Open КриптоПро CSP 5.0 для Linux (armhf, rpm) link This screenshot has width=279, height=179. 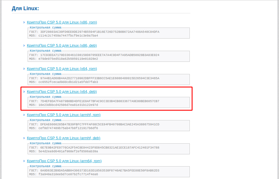click(x=64, y=115)
